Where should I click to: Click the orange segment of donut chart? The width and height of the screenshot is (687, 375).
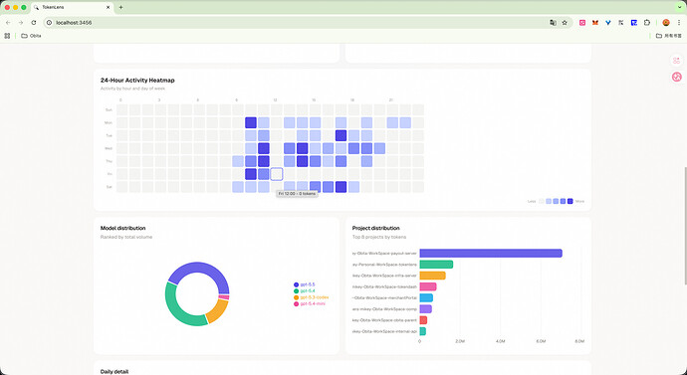coord(217,311)
